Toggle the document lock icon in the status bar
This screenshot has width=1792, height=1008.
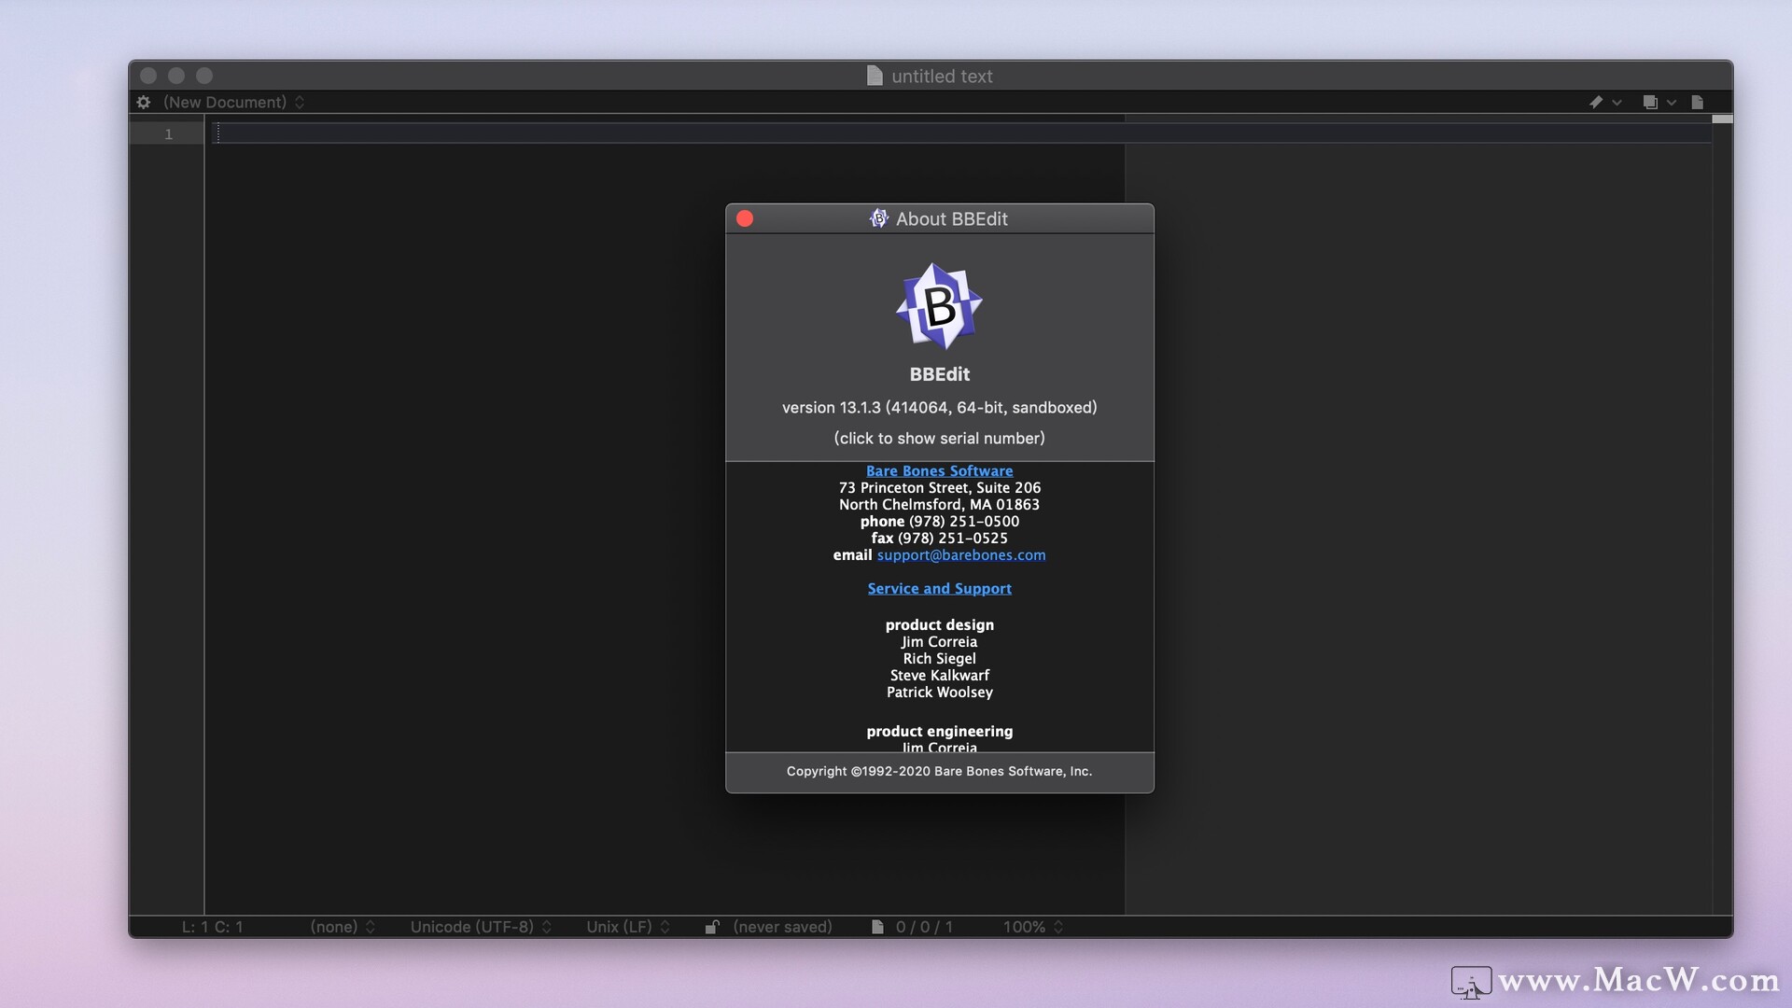(x=712, y=927)
